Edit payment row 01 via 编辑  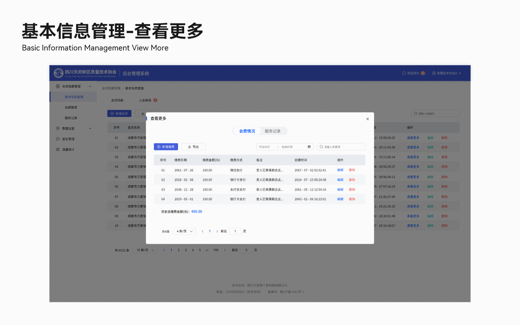[x=340, y=170]
